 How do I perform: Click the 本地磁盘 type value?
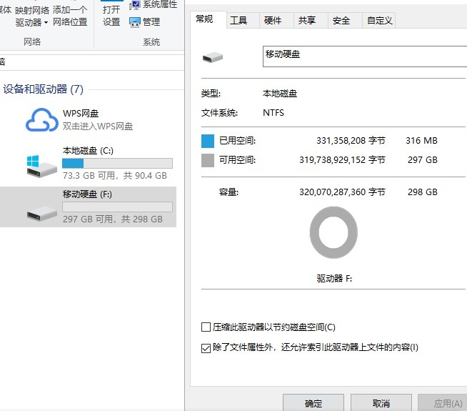280,94
